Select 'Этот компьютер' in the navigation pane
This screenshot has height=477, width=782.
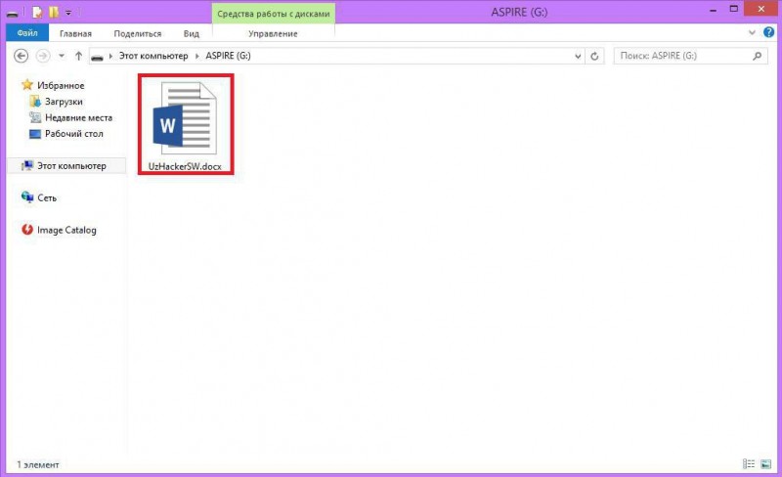click(x=66, y=165)
